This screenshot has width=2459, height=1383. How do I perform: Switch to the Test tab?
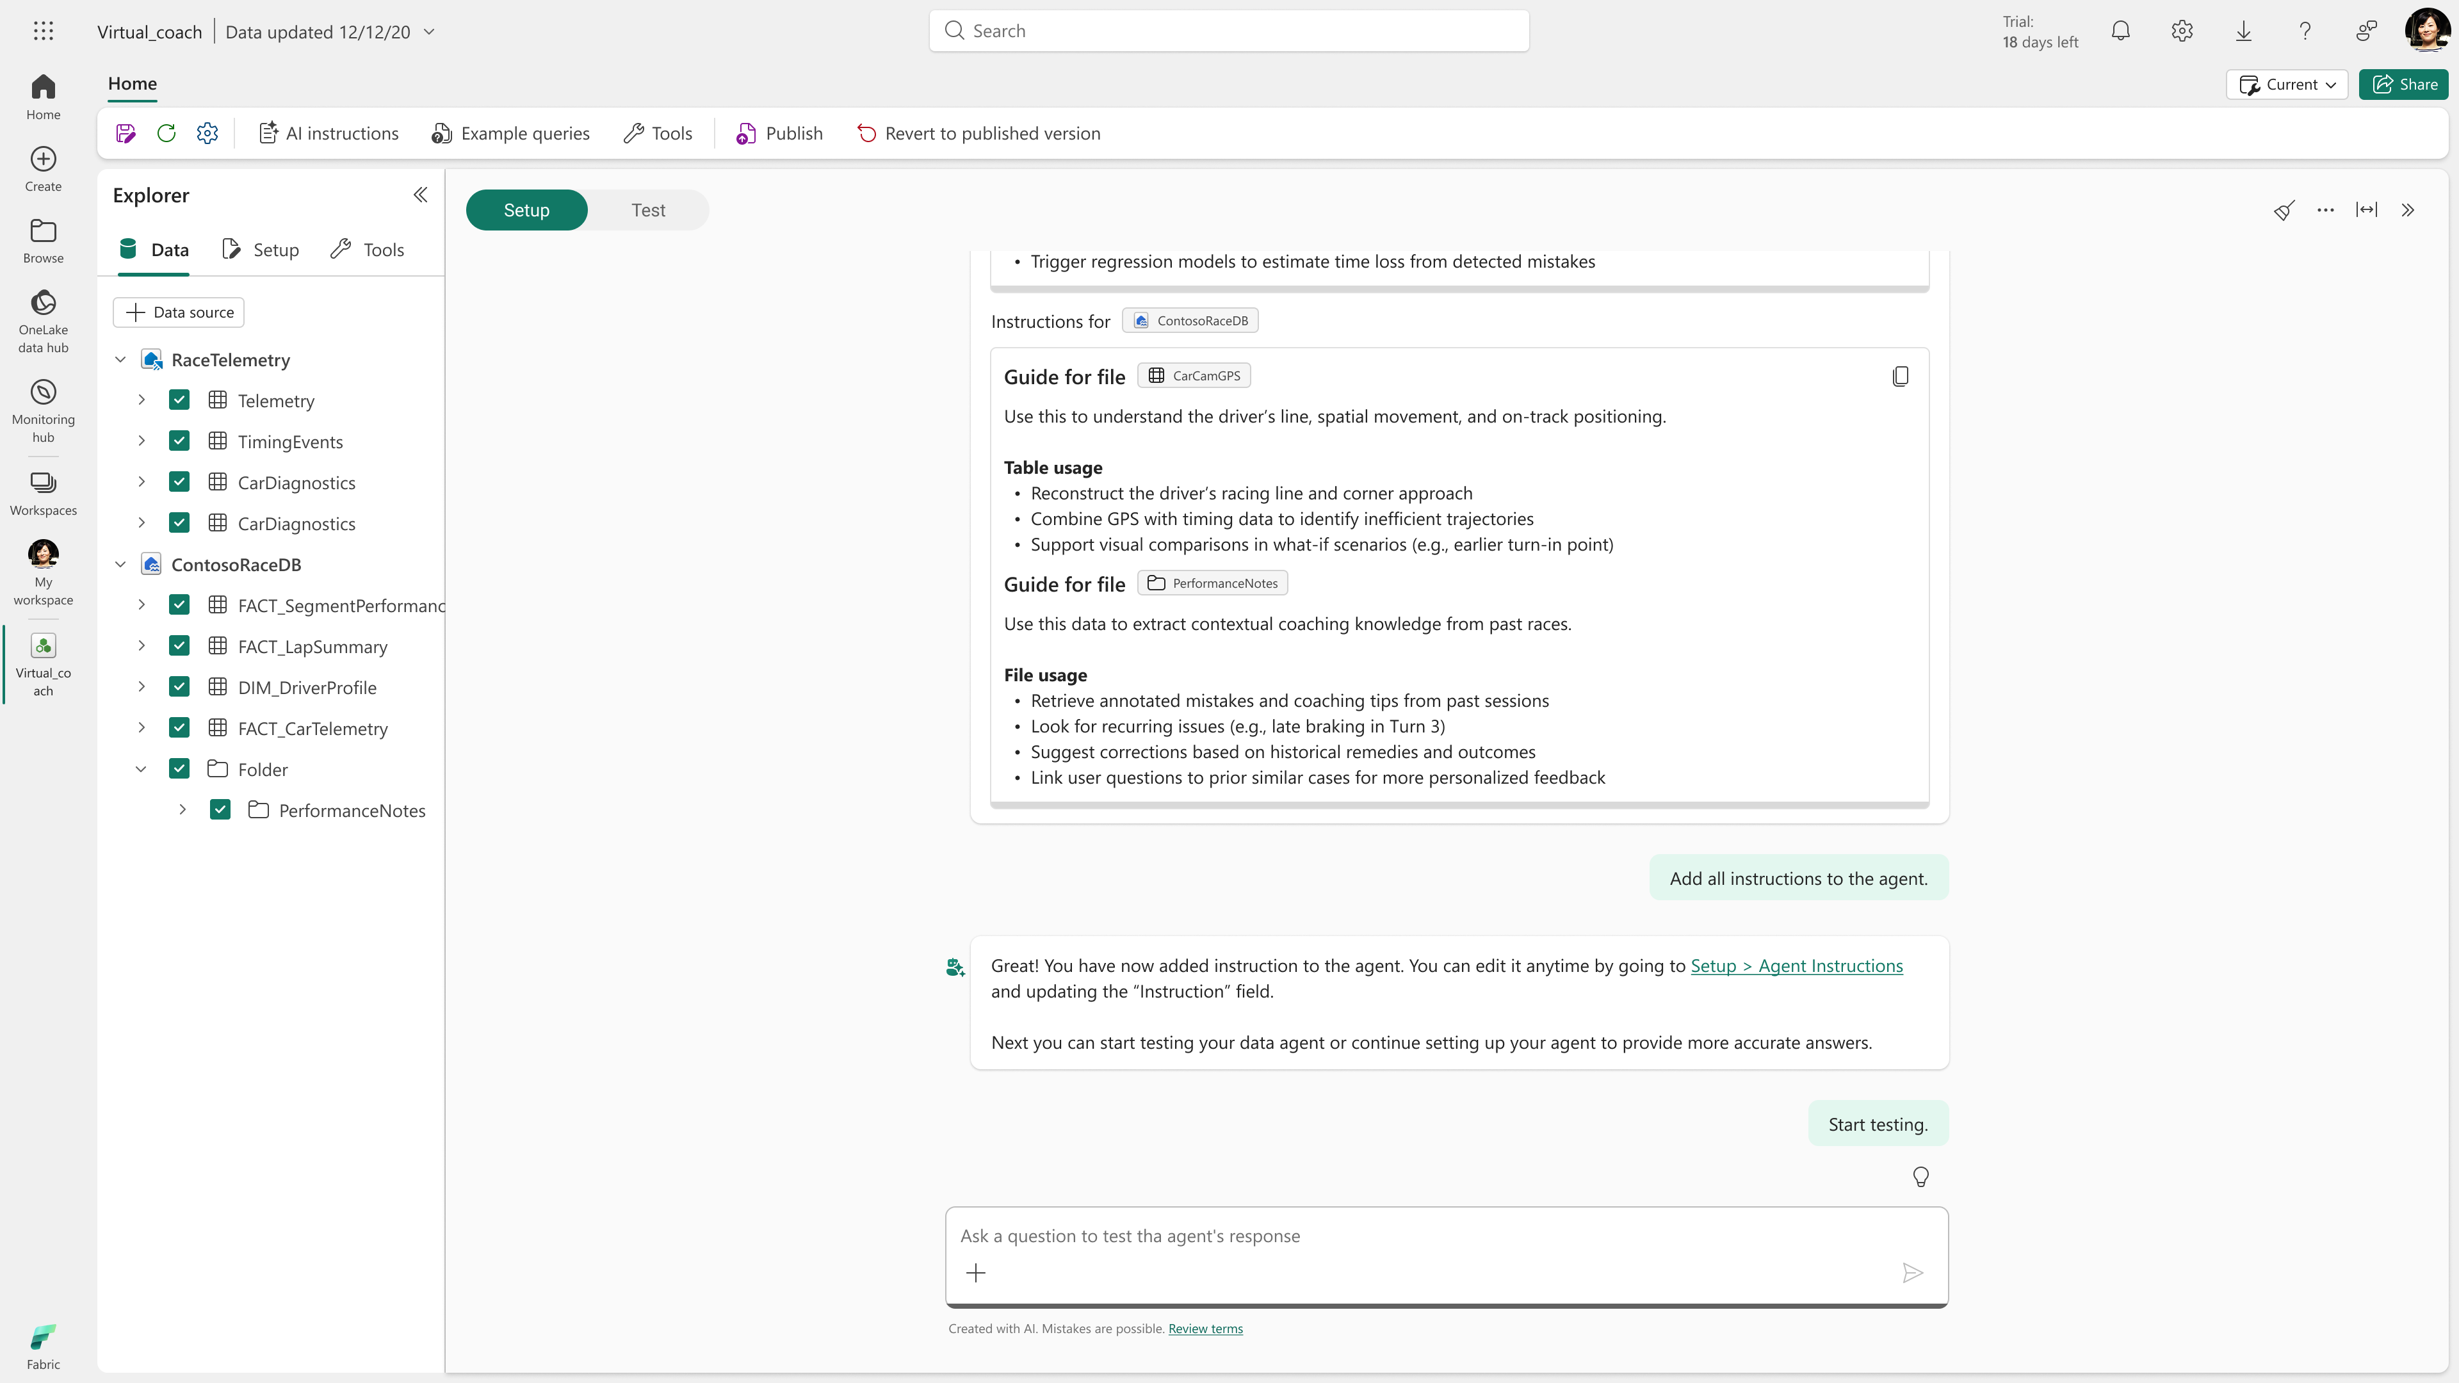pos(648,210)
